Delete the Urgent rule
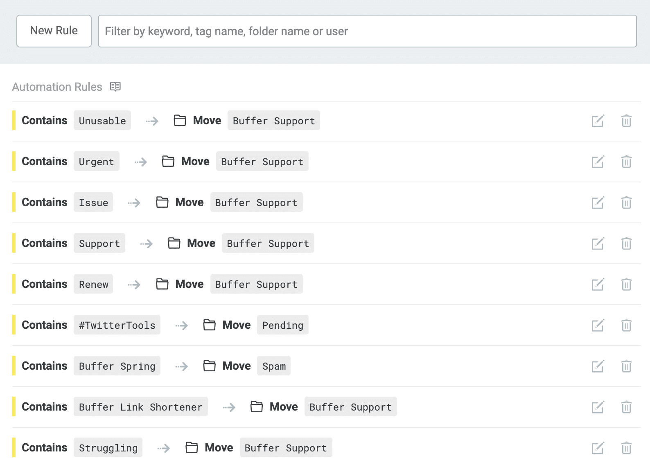Image resolution: width=650 pixels, height=467 pixels. click(x=626, y=162)
